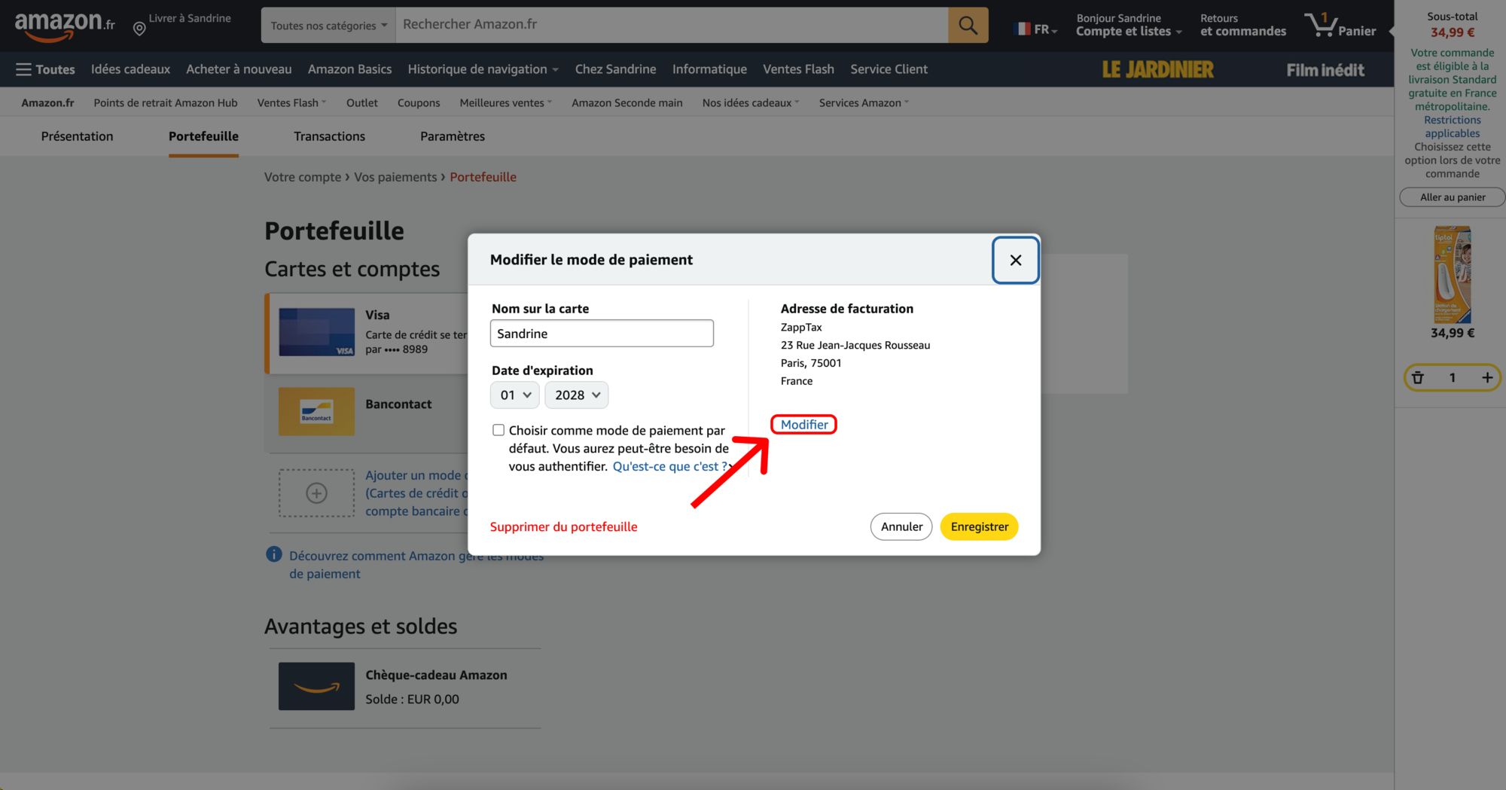Click the trash icon in cart sidebar
The width and height of the screenshot is (1506, 790).
[1418, 378]
